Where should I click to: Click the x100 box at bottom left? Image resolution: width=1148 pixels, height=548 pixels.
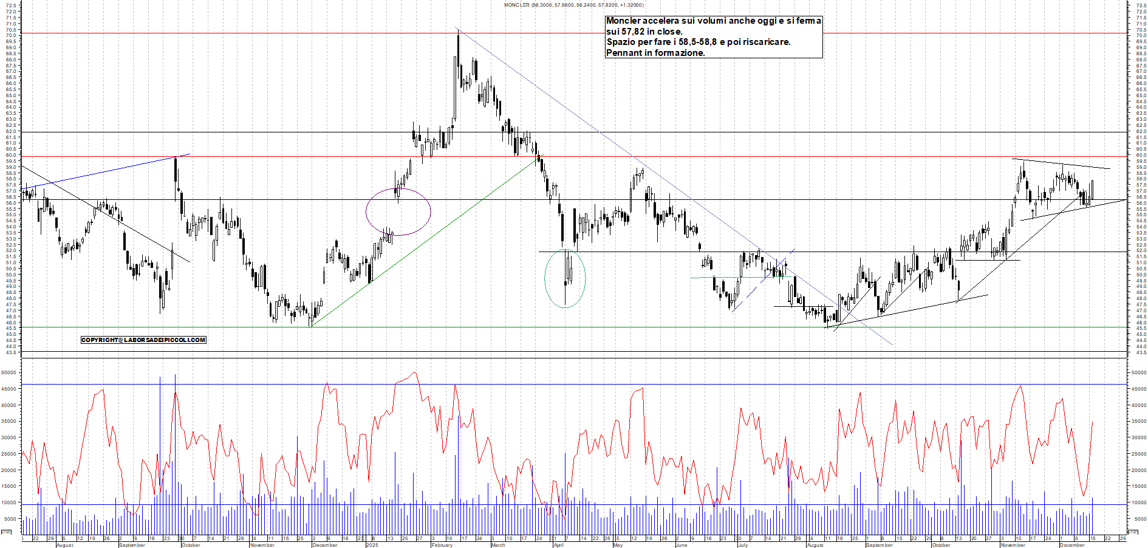coord(6,532)
